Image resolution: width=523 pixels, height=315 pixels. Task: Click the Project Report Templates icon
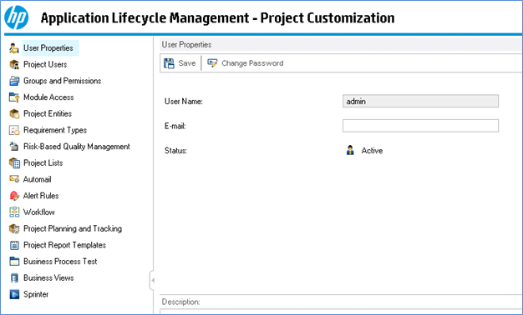point(14,245)
